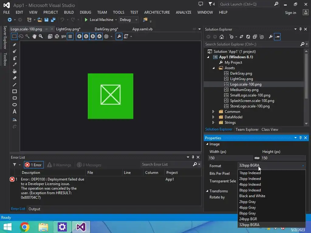The height and width of the screenshot is (233, 311).
Task: Switch to the LightGray.png* tab
Action: tap(68, 29)
